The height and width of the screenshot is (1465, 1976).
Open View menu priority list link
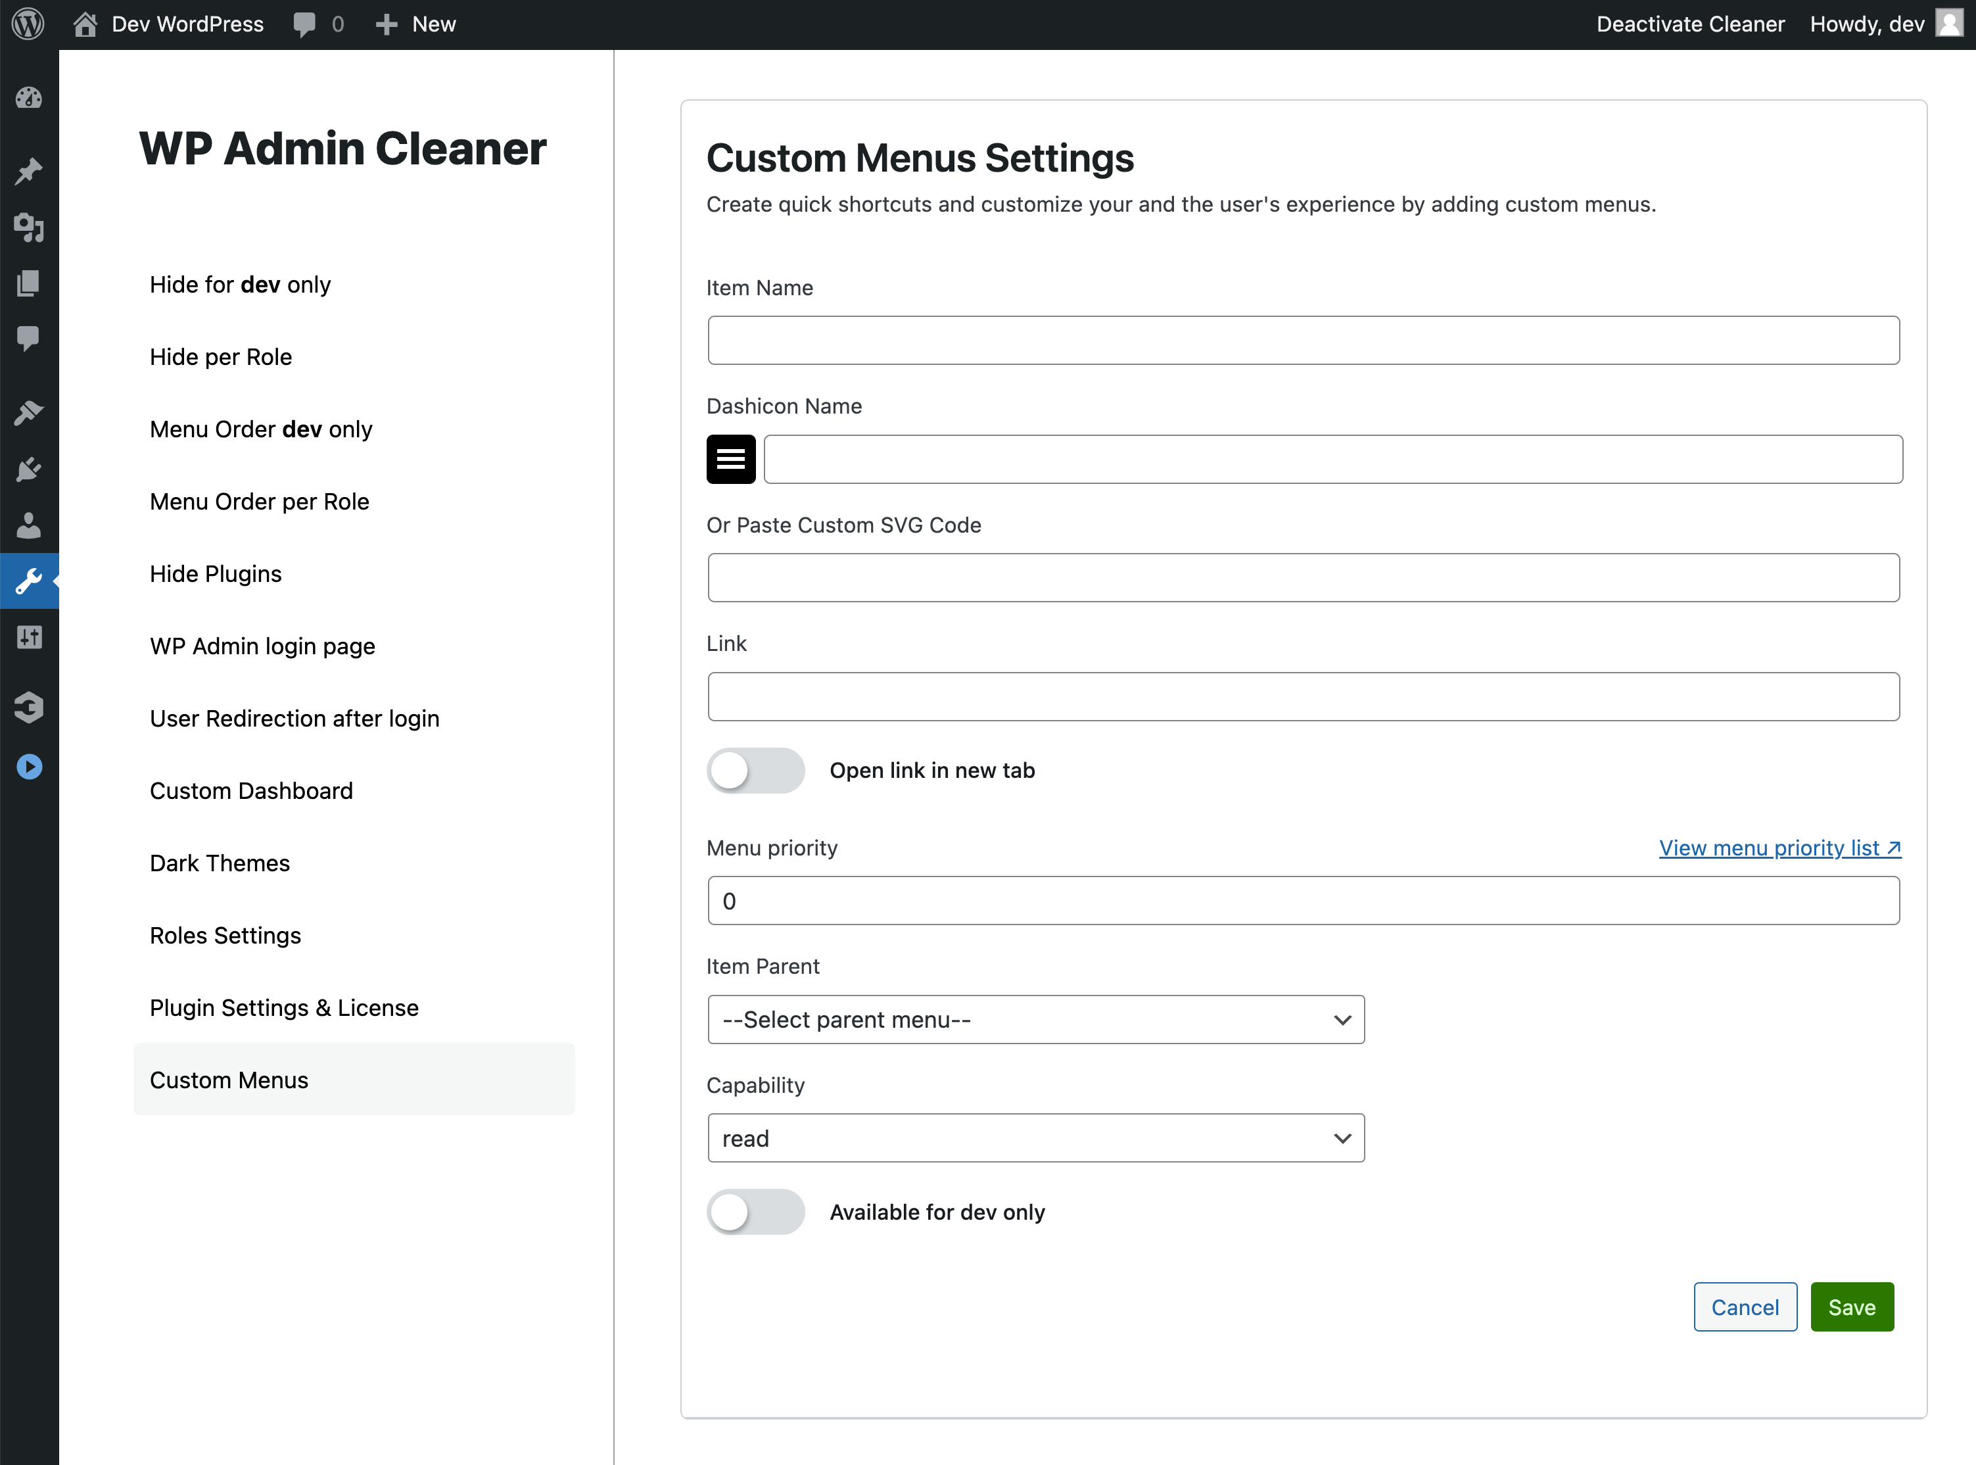(1780, 849)
